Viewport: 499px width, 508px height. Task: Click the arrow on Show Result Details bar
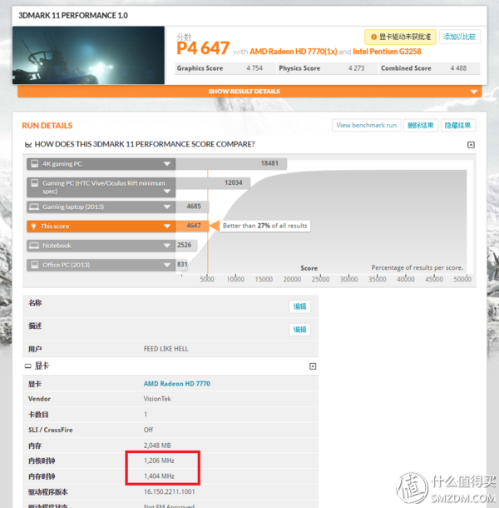[474, 92]
